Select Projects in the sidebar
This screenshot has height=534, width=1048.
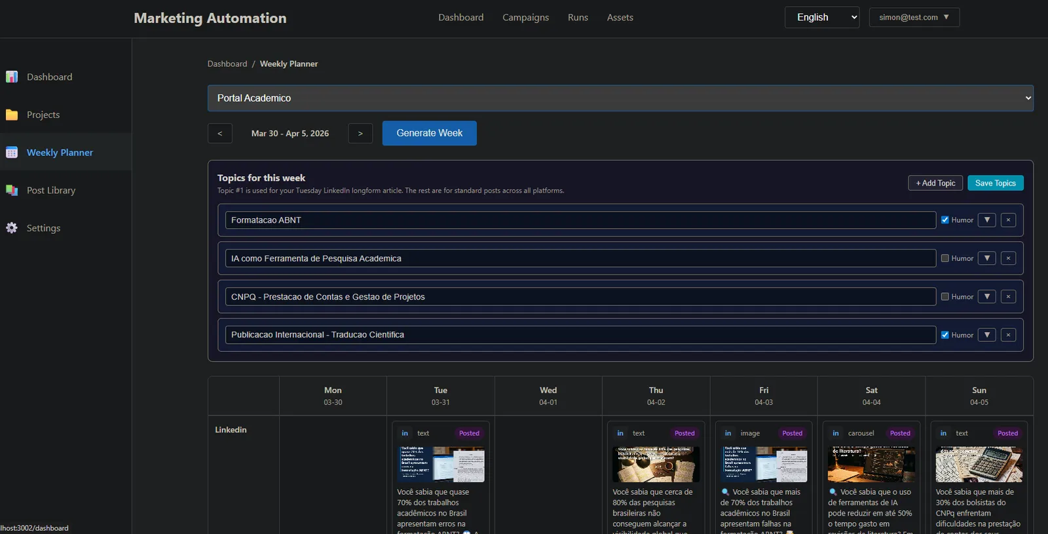65,115
